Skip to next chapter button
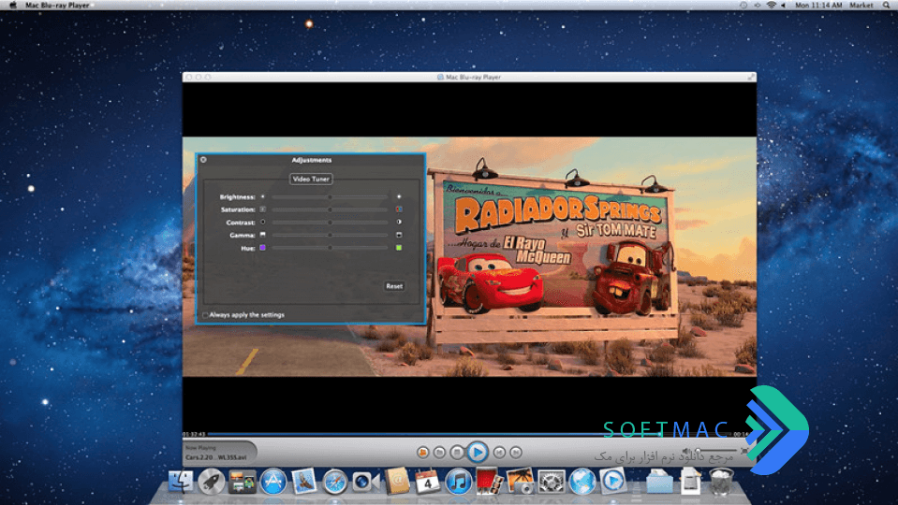The width and height of the screenshot is (898, 505). (x=516, y=453)
